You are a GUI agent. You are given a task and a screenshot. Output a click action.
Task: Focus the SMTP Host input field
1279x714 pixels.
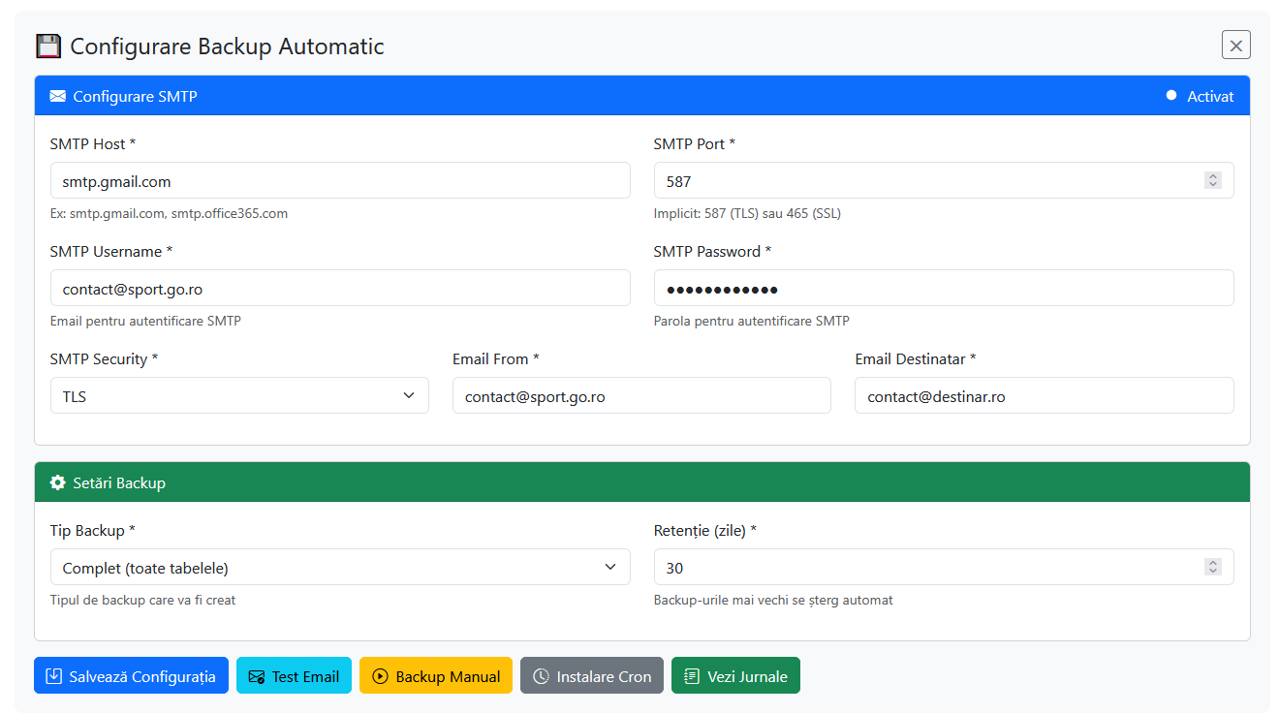click(339, 180)
